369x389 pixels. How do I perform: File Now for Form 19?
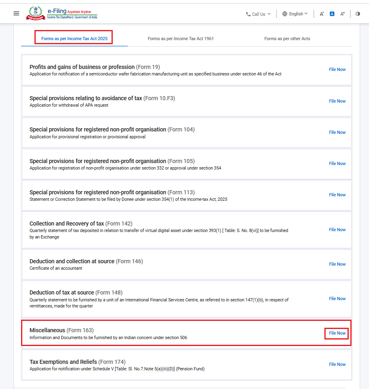click(x=337, y=69)
